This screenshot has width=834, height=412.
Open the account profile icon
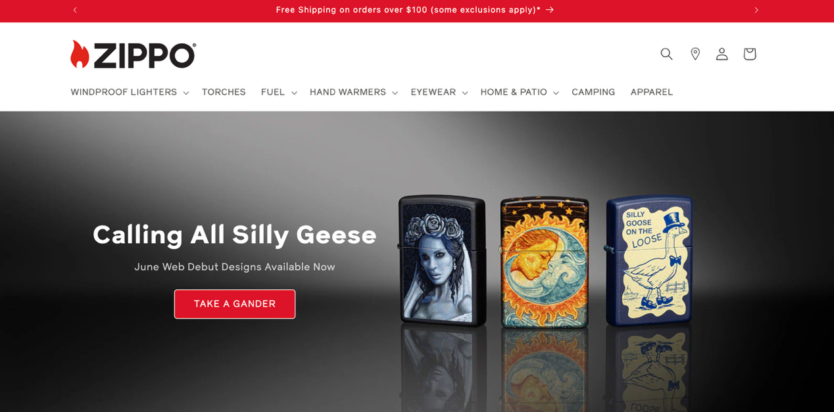coord(722,54)
